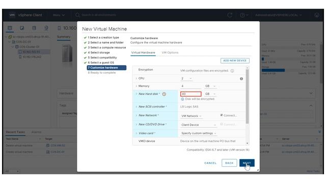
Task: Click the user smiley icon in header
Action: click(317, 15)
